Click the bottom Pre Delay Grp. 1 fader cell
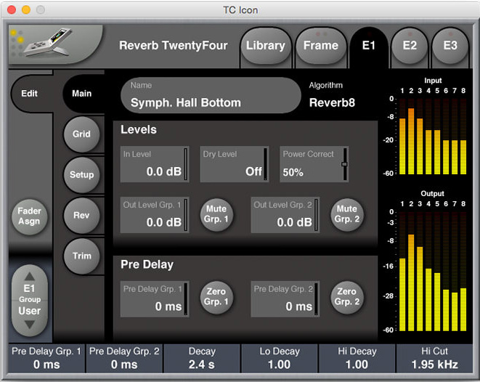Screen dimensions: 480x382 pos(46,358)
